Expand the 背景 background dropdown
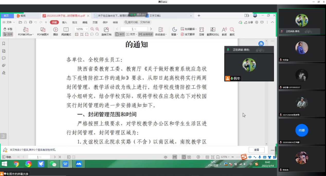 (175, 35)
